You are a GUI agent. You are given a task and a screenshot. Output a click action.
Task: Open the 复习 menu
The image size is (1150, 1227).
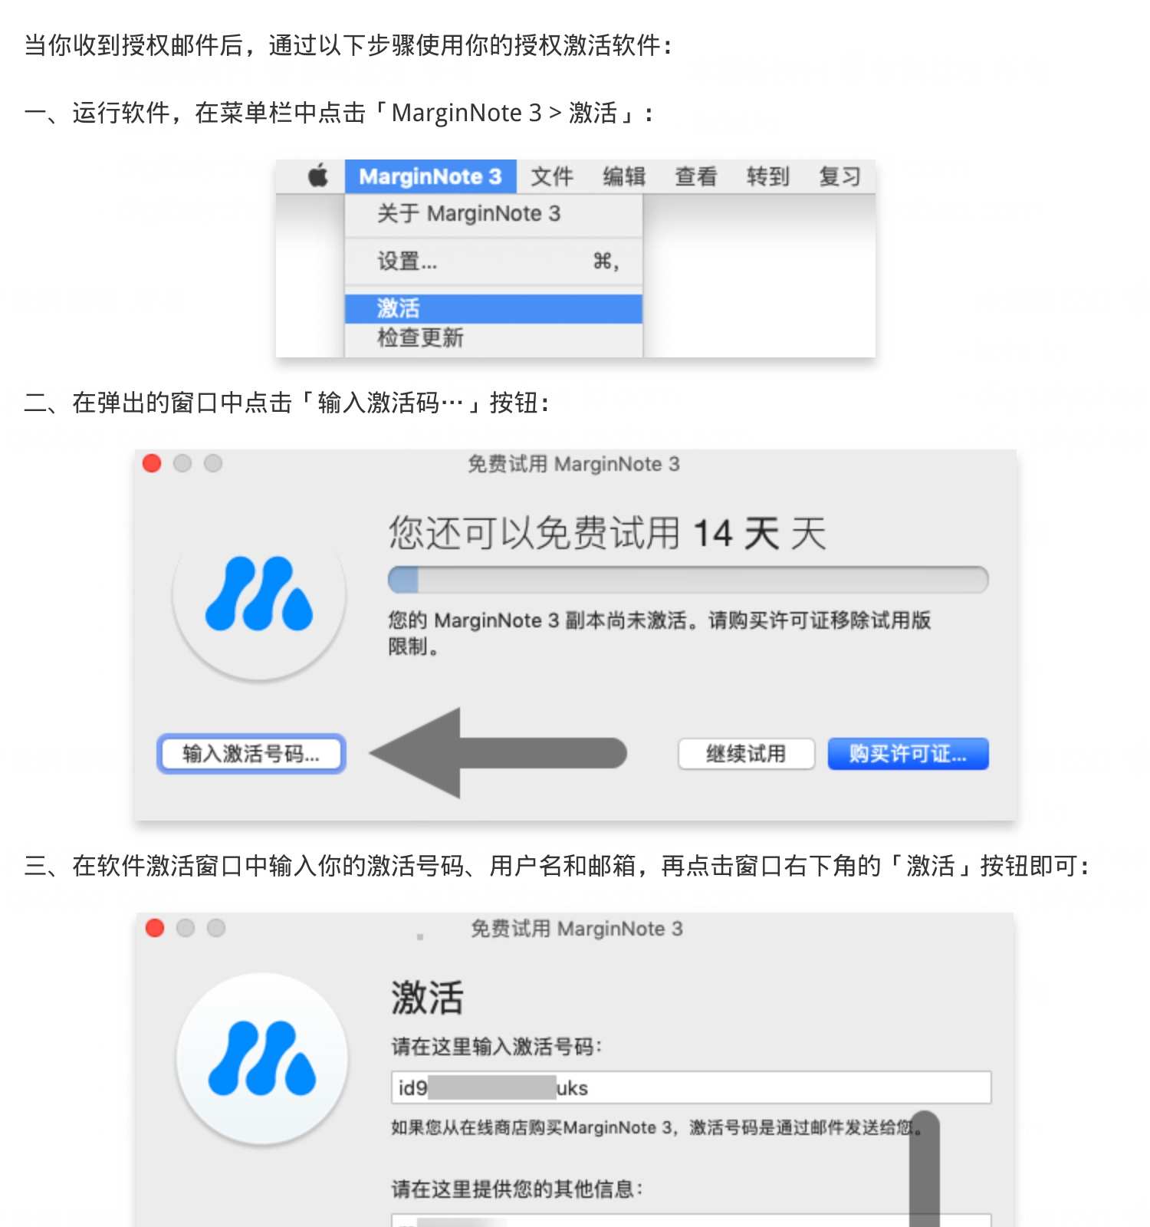pyautogui.click(x=839, y=176)
